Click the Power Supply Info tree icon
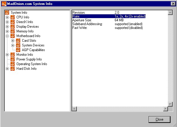Screen dimensions: 177x127 [13, 59]
